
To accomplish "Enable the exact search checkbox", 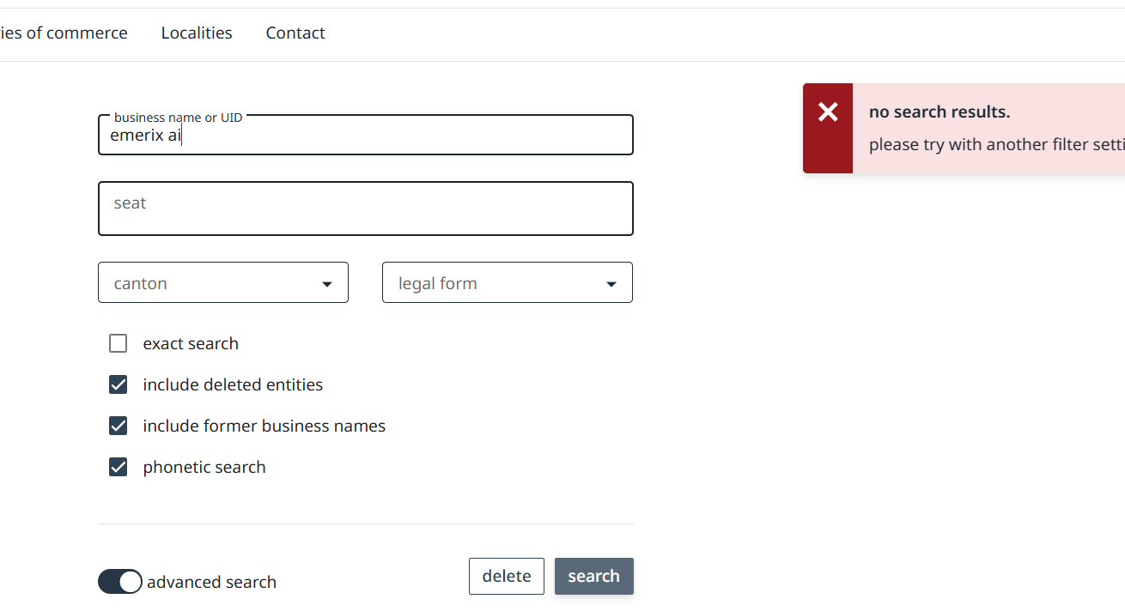I will [119, 343].
